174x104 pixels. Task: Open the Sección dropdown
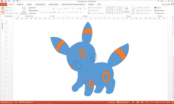33,13
